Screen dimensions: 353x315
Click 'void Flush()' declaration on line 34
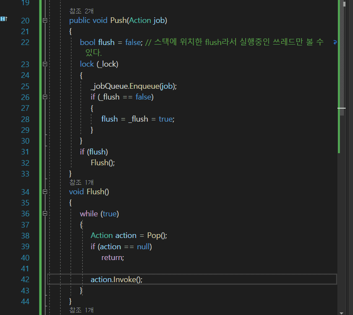(89, 192)
